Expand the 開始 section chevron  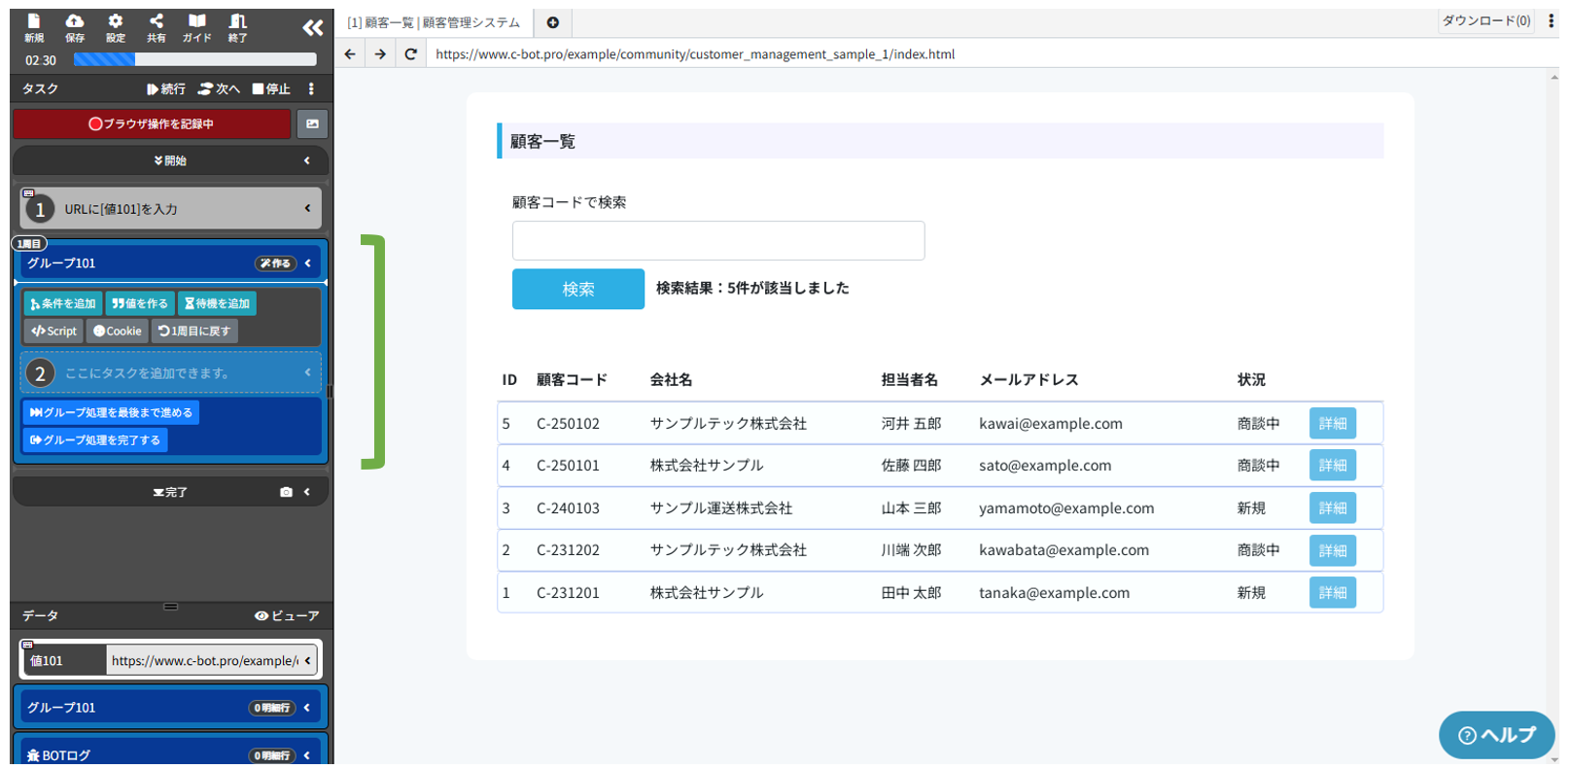(x=307, y=160)
